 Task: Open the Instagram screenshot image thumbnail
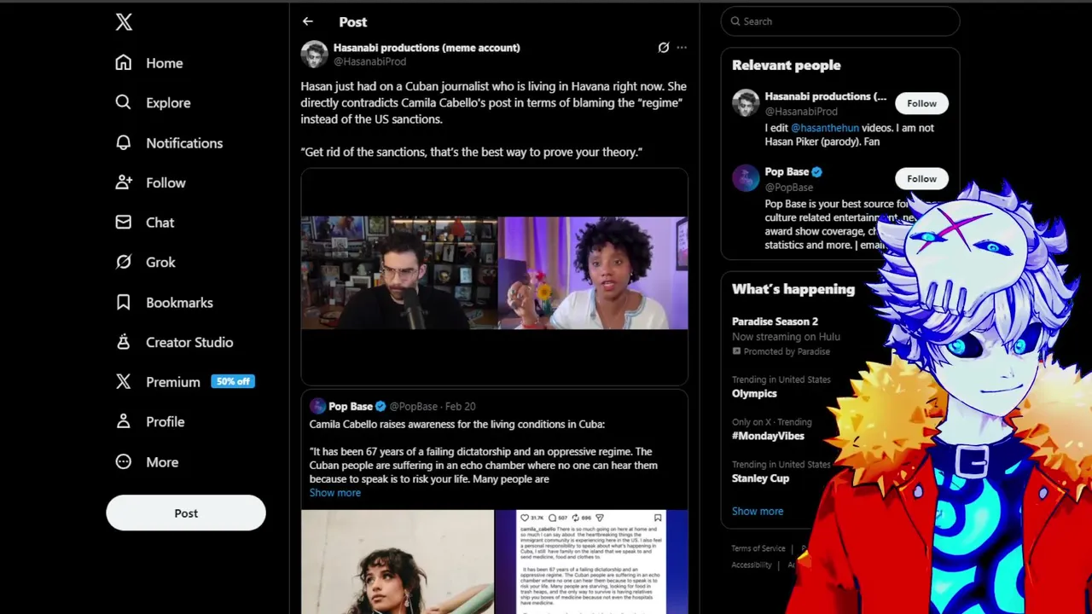click(x=592, y=562)
